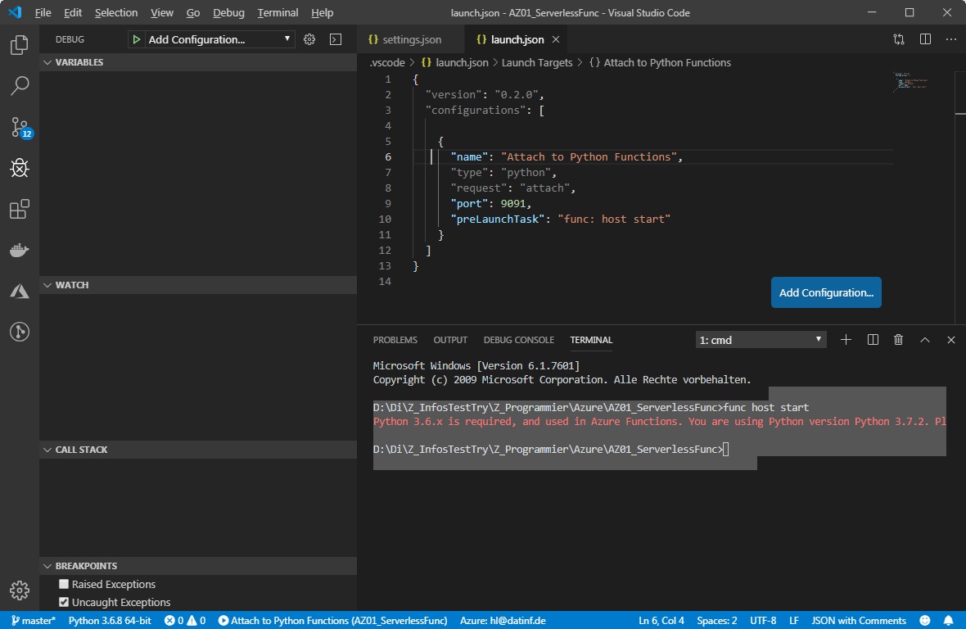Click Azure account hl@datinf.de in status bar
Screen dimensions: 966x629
coord(503,620)
